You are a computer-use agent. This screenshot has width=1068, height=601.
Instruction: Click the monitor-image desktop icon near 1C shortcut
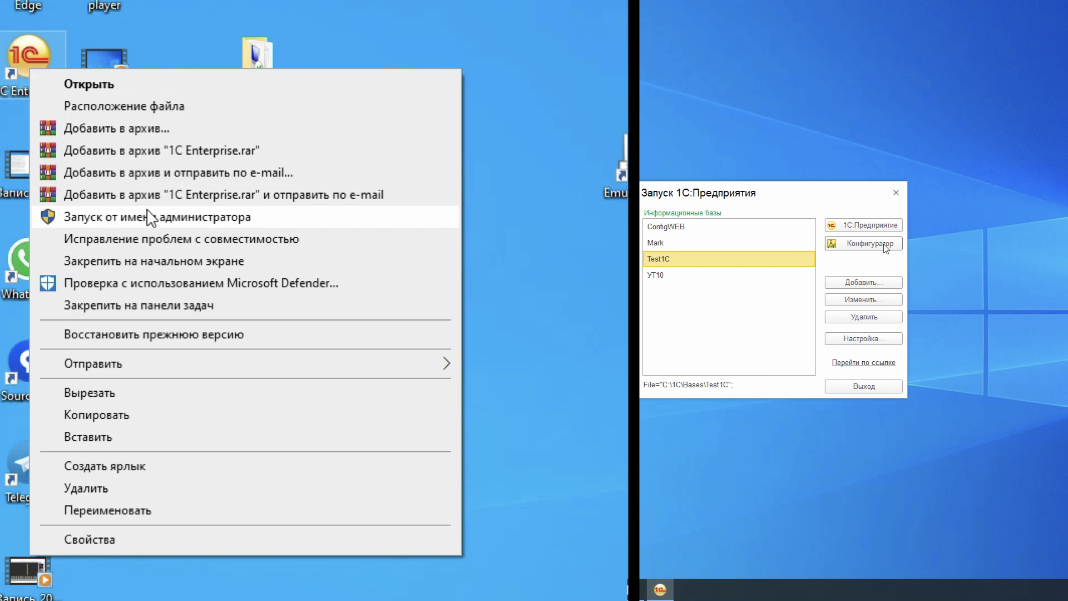point(104,59)
